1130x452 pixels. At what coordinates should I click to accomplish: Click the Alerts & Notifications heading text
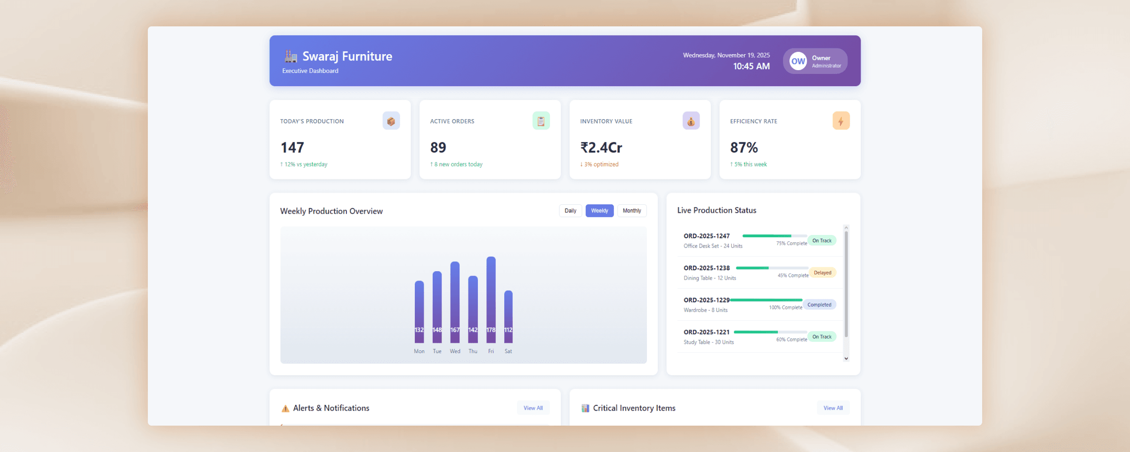pos(331,408)
